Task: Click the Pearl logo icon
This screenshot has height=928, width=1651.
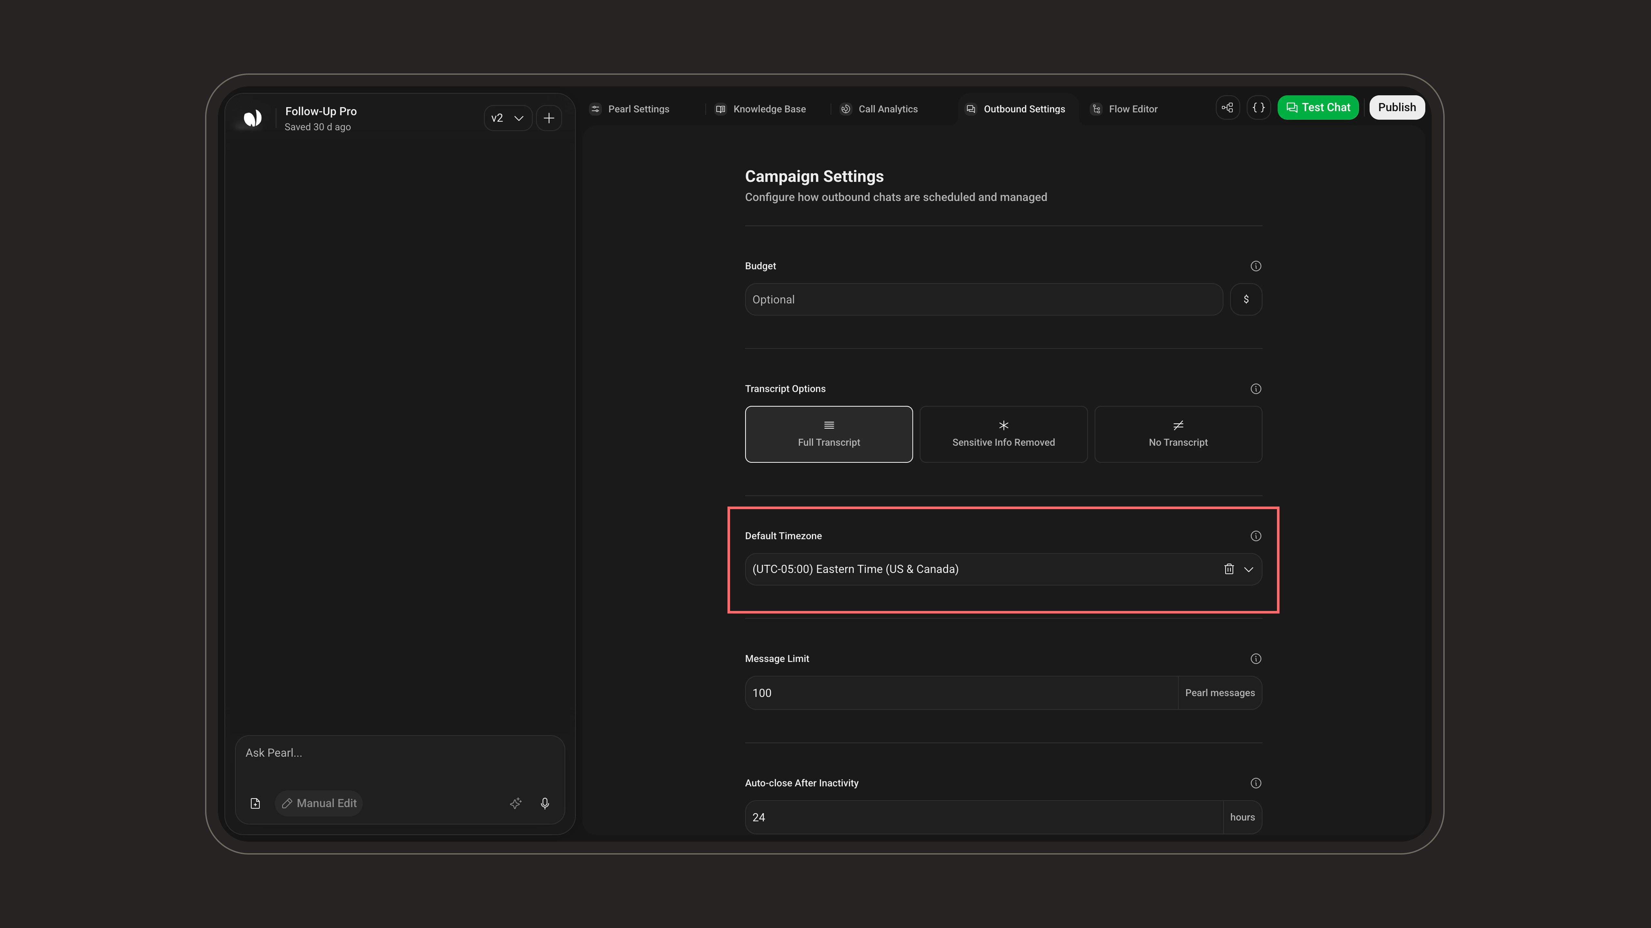Action: pos(252,118)
